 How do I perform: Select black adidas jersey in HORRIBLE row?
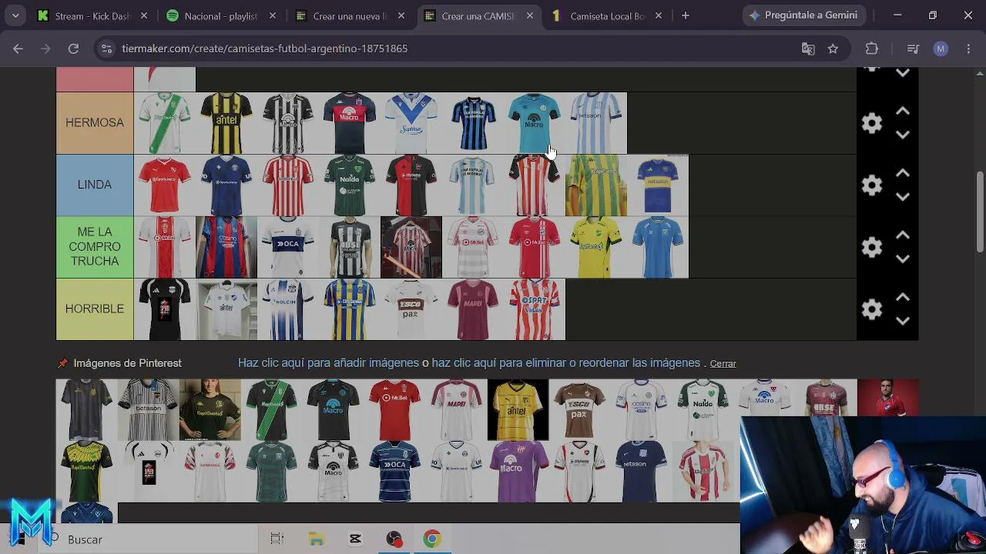(165, 309)
